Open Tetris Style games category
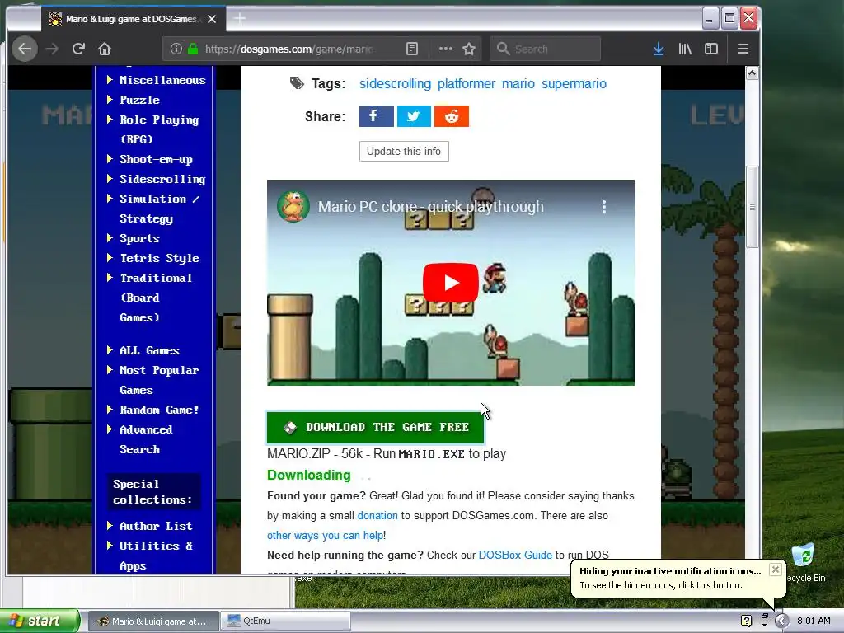The height and width of the screenshot is (633, 844). tap(159, 258)
